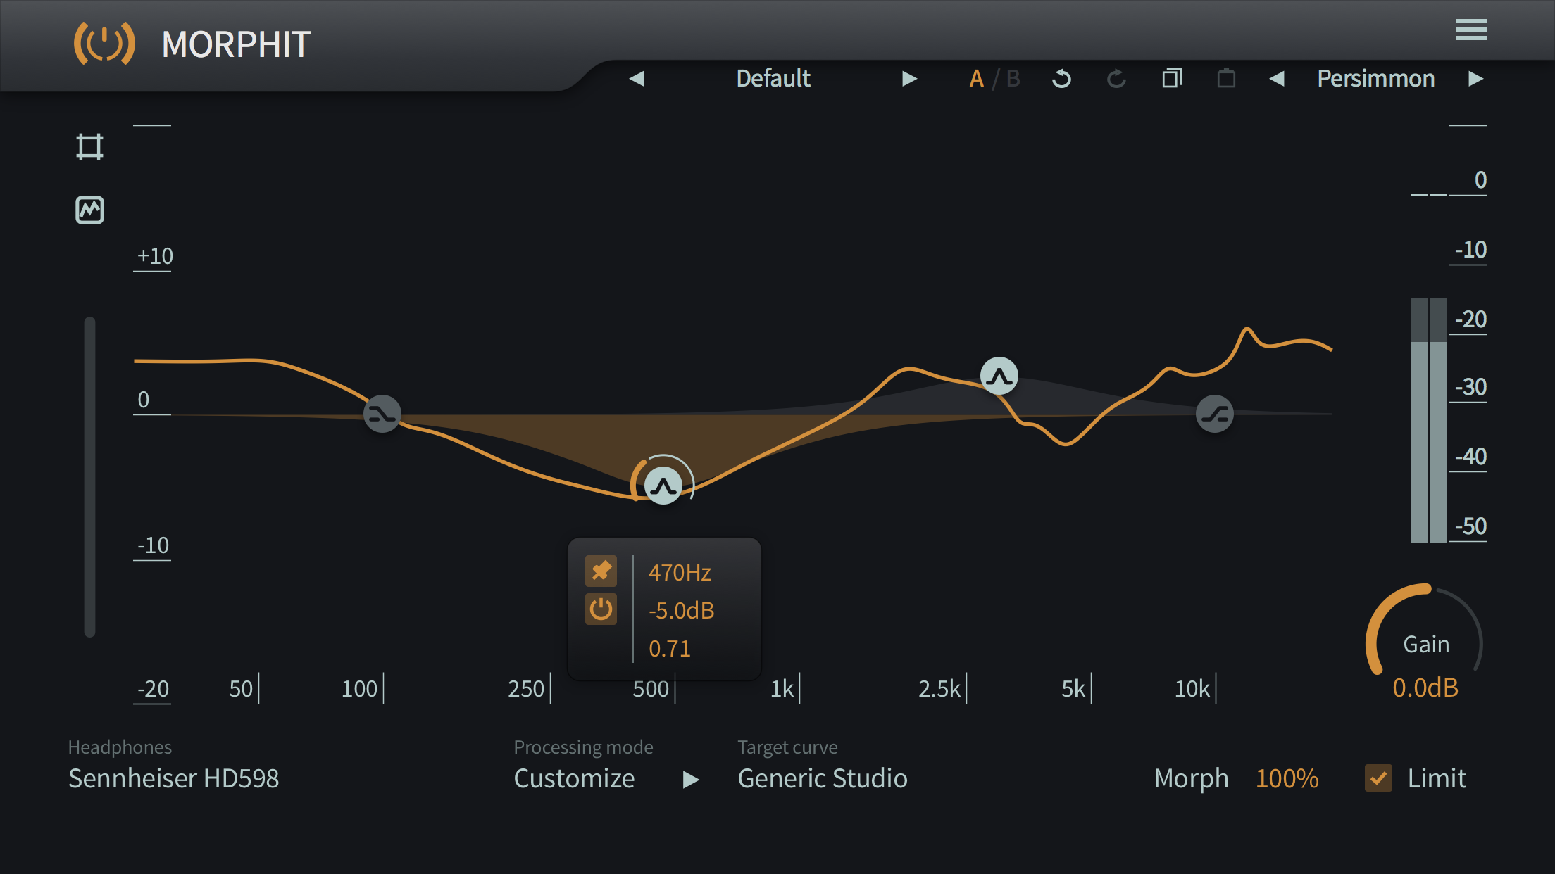Image resolution: width=1555 pixels, height=874 pixels.
Task: Toggle the spectrum analyzer icon
Action: (89, 210)
